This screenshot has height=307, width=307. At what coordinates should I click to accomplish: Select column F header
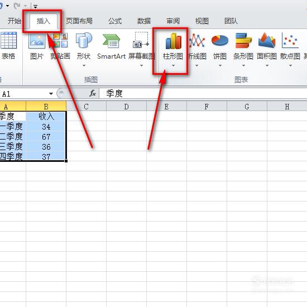(207, 106)
